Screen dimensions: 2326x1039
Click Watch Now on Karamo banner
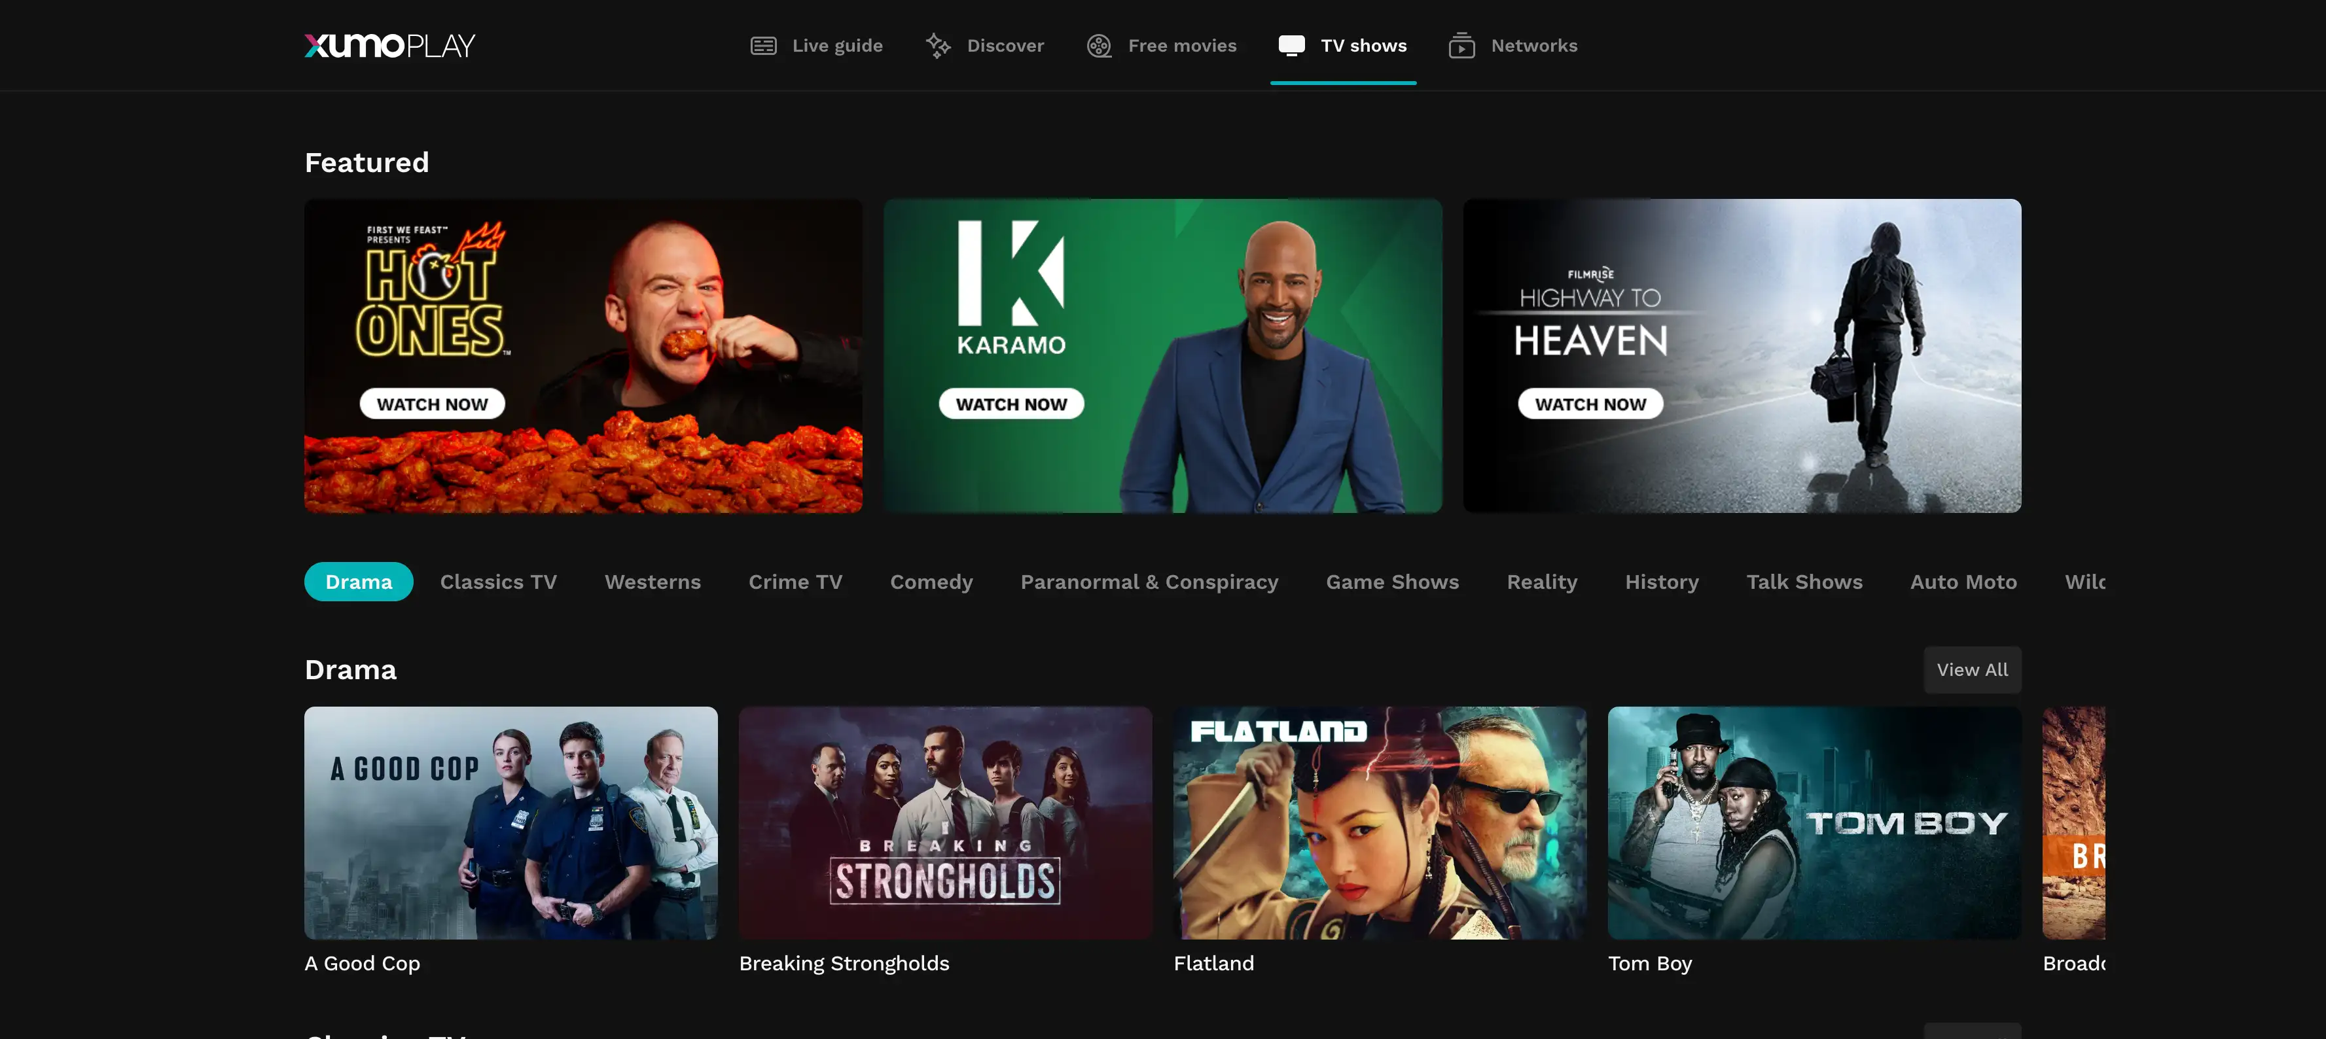(1011, 404)
